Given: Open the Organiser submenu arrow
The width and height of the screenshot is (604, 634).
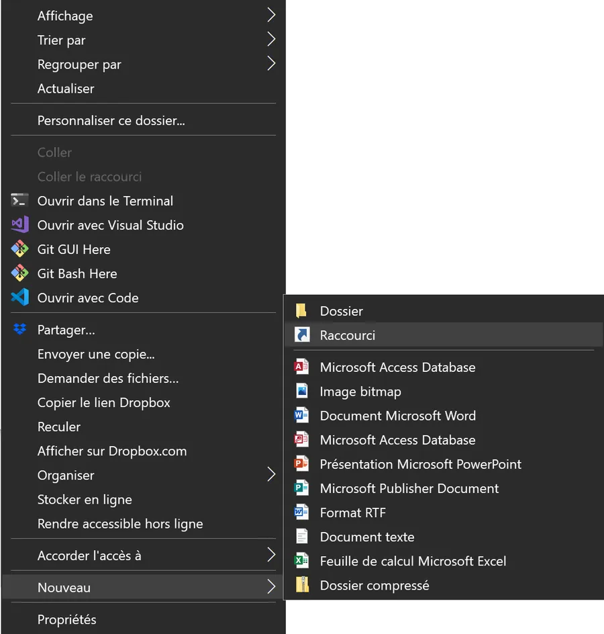Looking at the screenshot, I should coord(271,475).
